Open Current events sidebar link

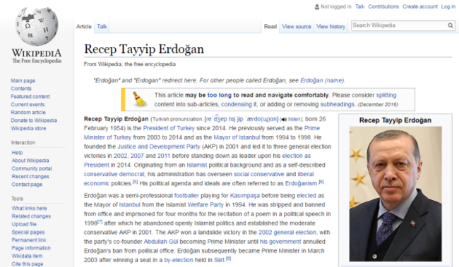[x=28, y=104]
